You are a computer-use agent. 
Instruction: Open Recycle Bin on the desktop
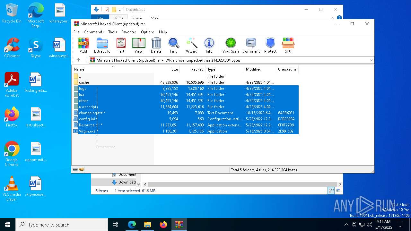[12, 13]
